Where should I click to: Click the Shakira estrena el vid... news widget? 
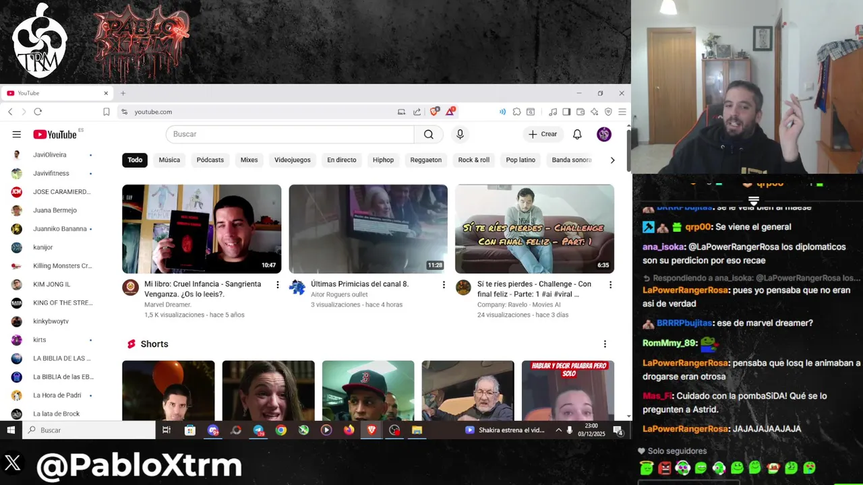[505, 430]
